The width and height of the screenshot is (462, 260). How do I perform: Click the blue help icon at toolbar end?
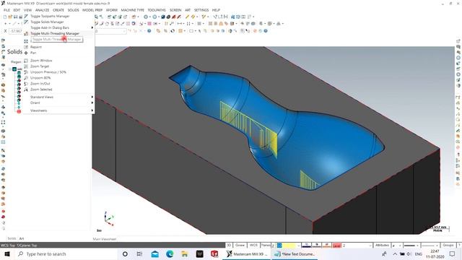click(x=266, y=30)
